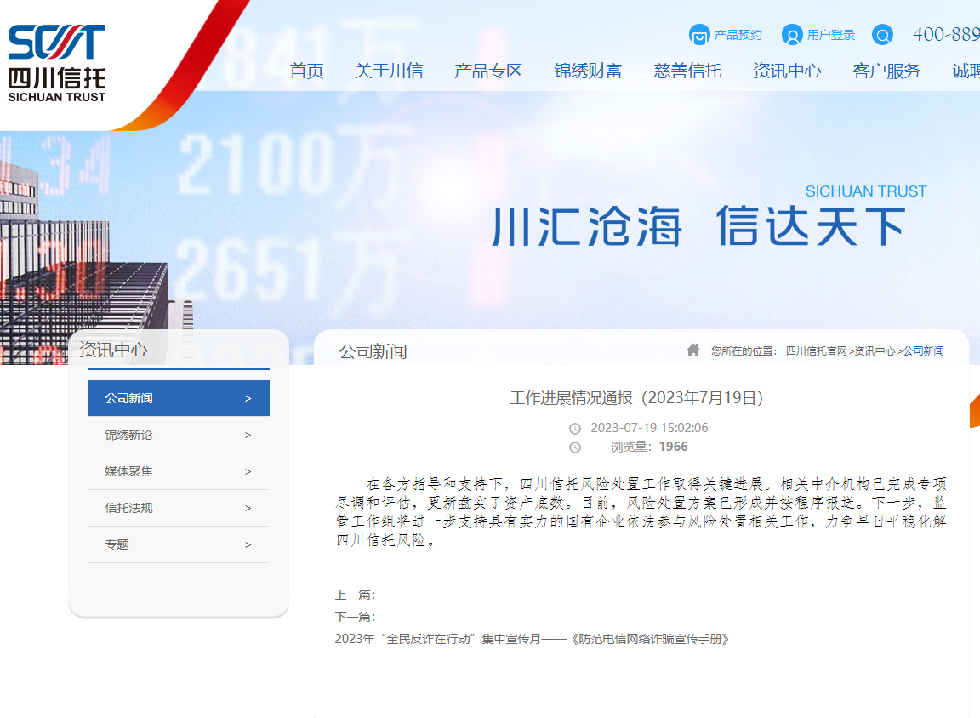Click the 公司新闻 content panel heading
The width and height of the screenshot is (980, 718).
coord(373,352)
